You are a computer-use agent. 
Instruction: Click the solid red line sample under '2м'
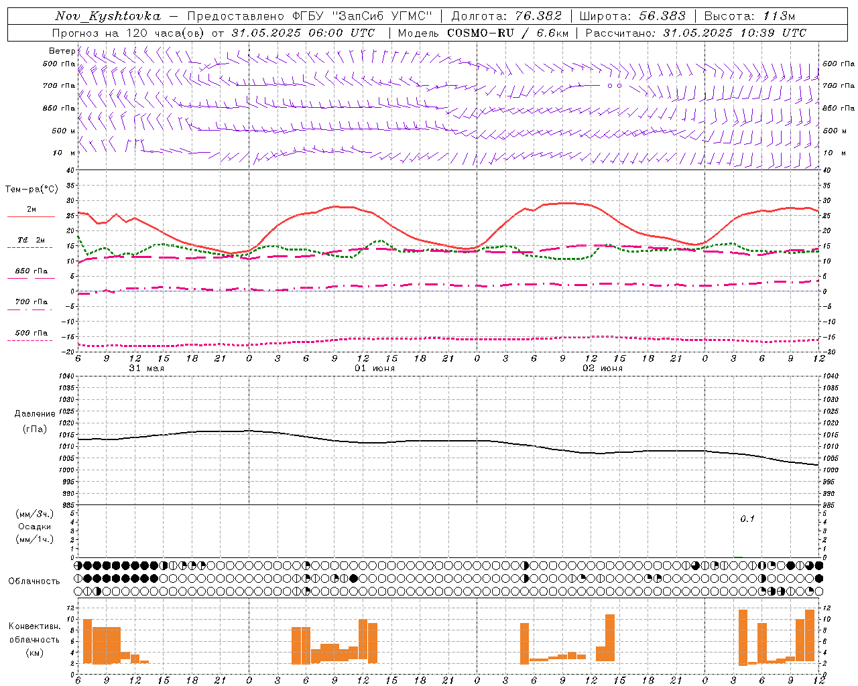[x=31, y=217]
